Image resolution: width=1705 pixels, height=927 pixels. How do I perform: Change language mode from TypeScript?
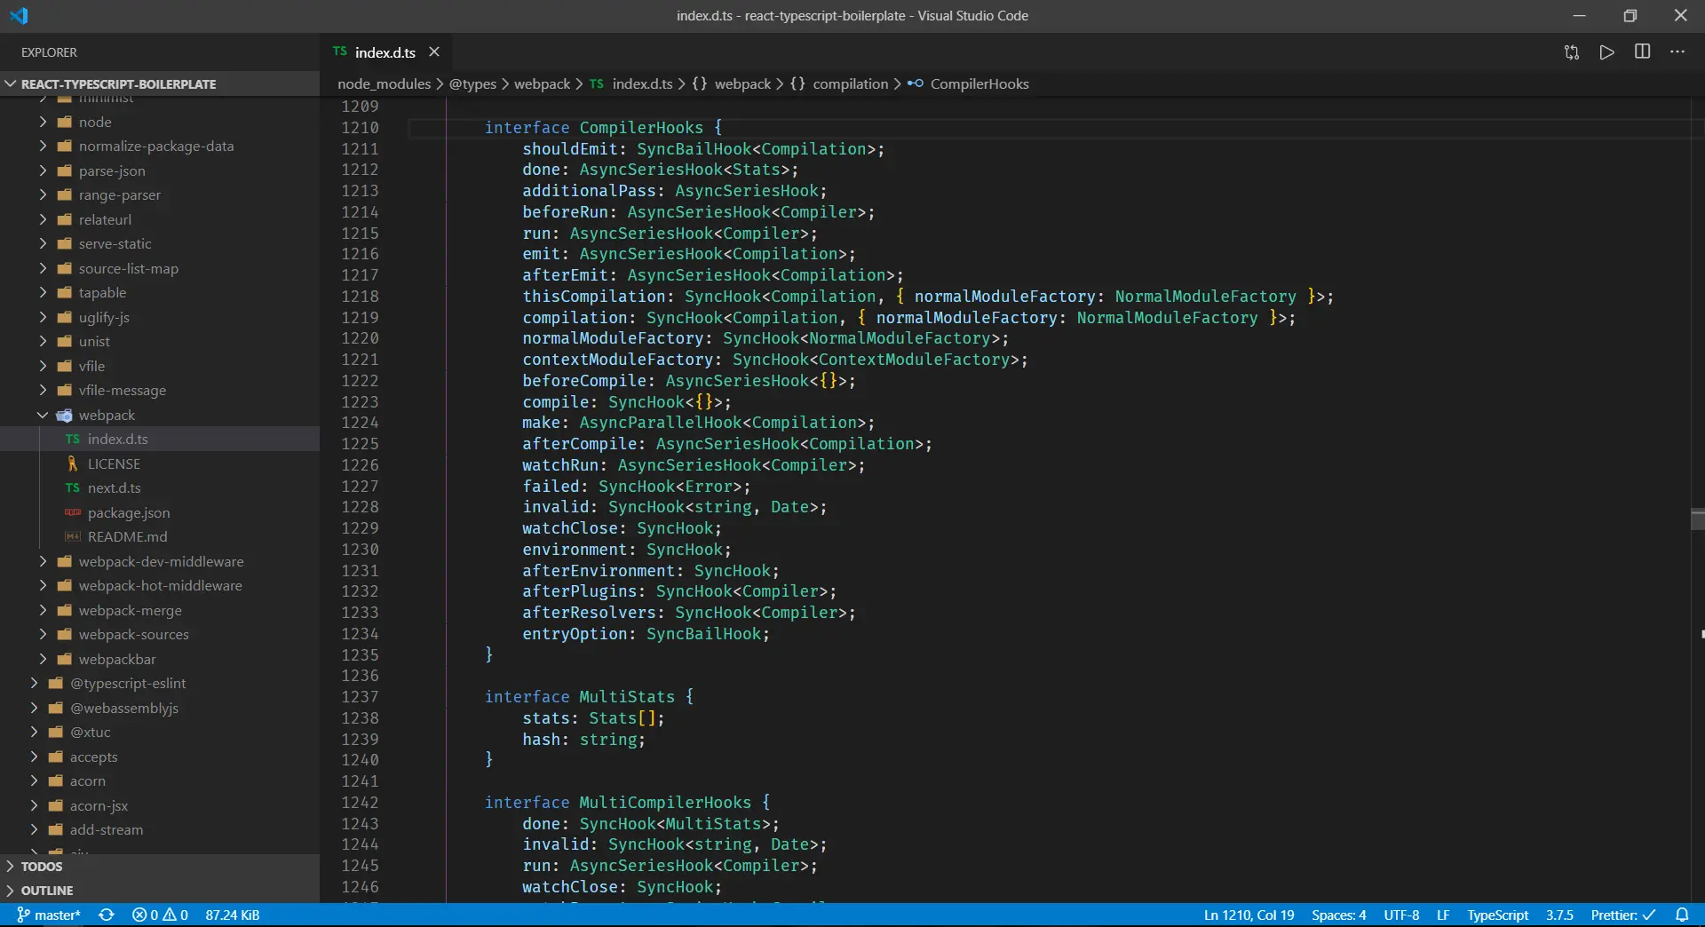[x=1498, y=915]
